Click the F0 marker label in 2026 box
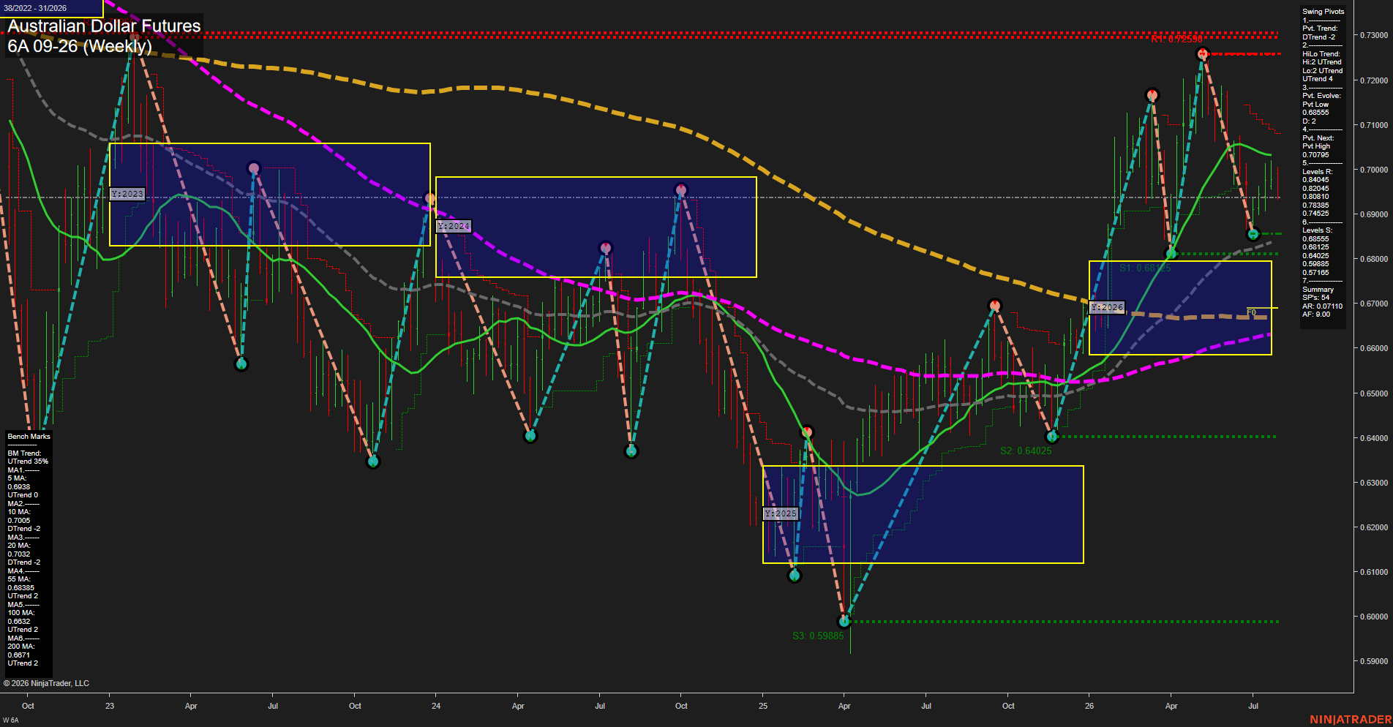The height and width of the screenshot is (727, 1393). (1251, 312)
